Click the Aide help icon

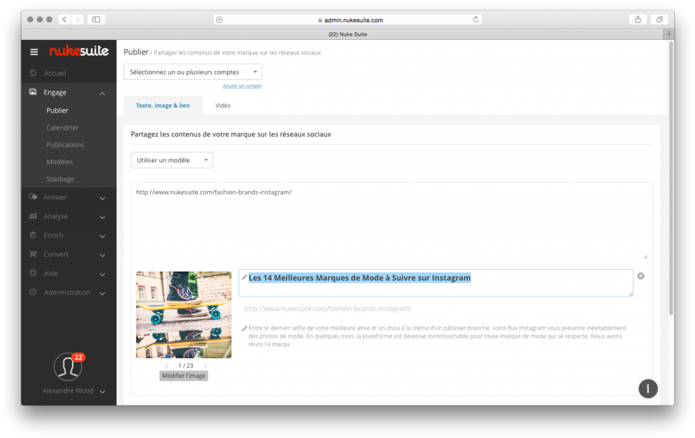coord(32,272)
